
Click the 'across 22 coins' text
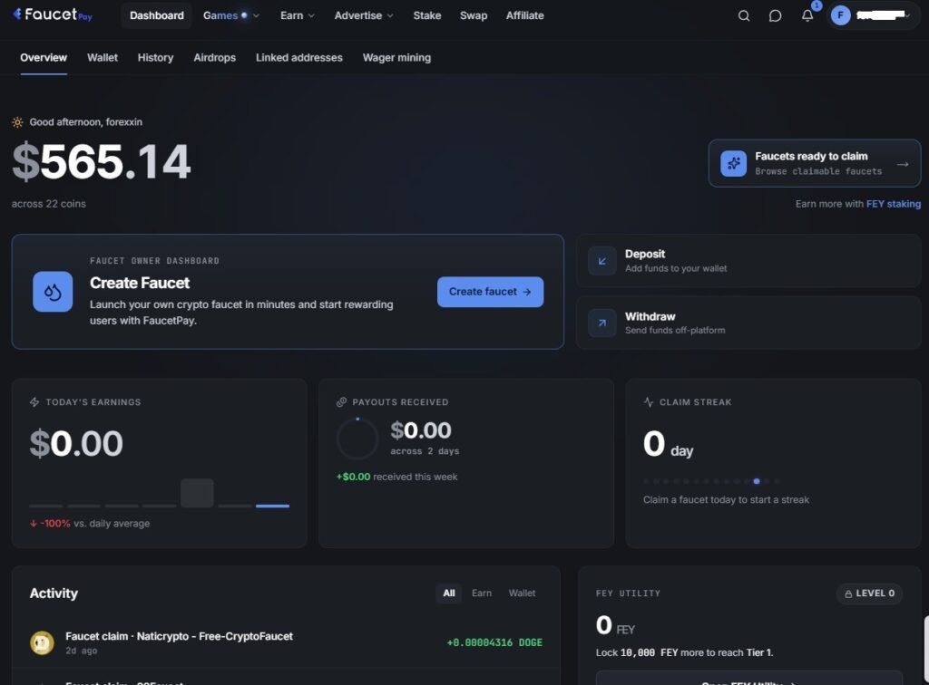pyautogui.click(x=49, y=204)
